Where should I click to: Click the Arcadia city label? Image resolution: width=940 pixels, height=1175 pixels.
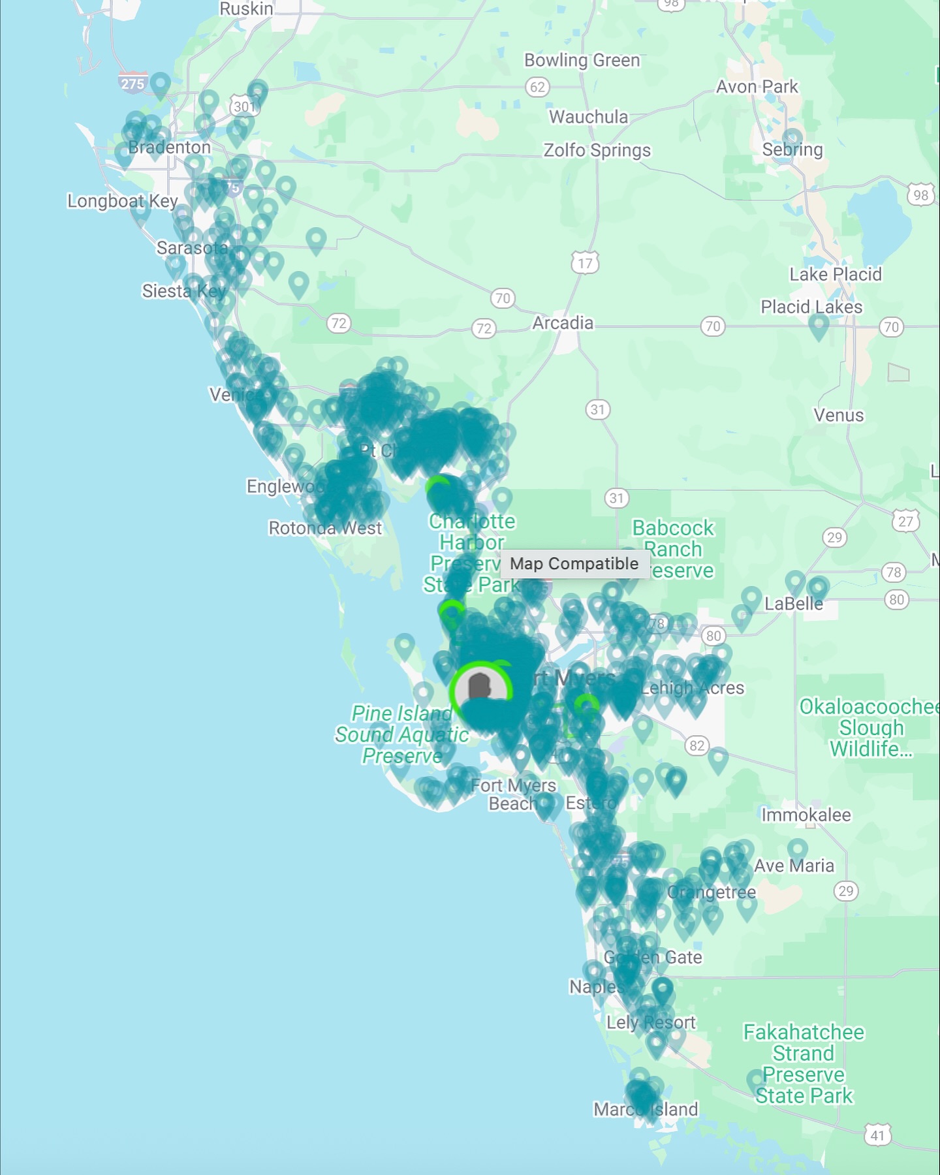click(x=563, y=323)
